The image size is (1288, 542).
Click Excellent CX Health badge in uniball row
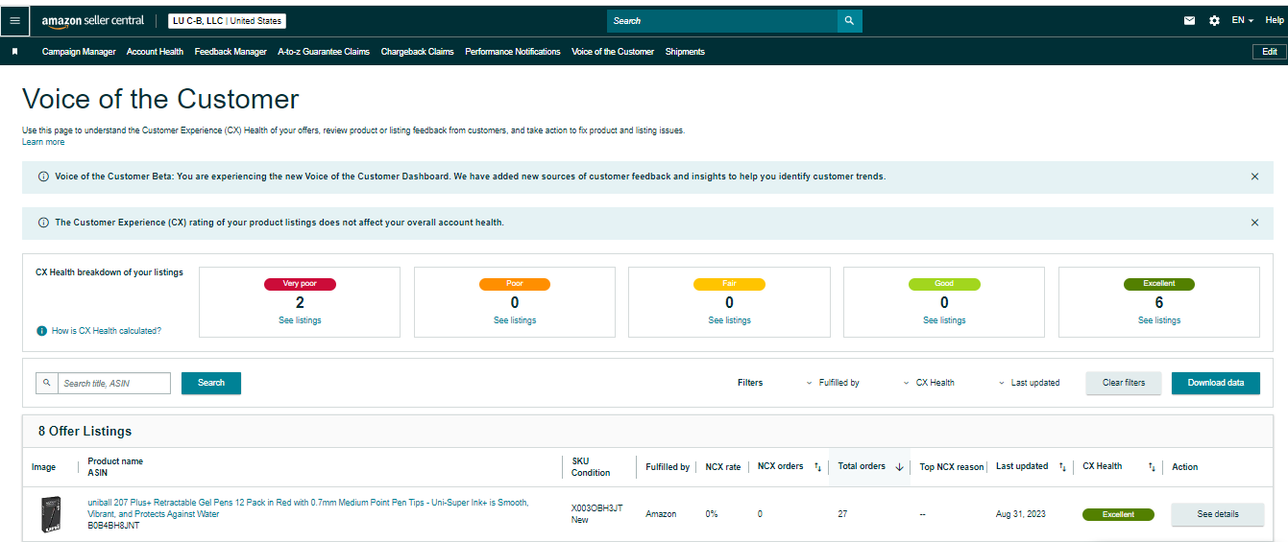click(1118, 515)
